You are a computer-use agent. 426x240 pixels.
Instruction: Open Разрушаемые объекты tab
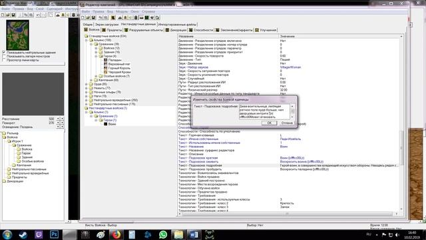(144, 30)
